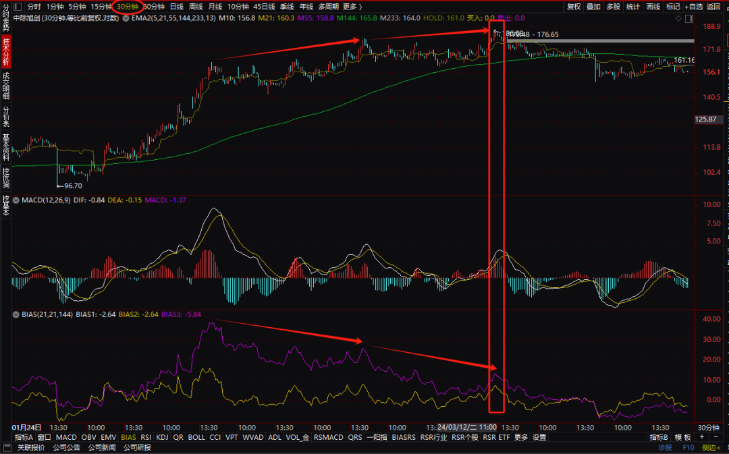
Task: Click the 模板 template button
Action: pos(683,437)
